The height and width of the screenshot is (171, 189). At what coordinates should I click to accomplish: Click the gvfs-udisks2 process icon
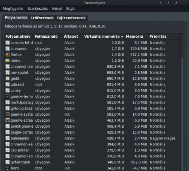point(8,108)
